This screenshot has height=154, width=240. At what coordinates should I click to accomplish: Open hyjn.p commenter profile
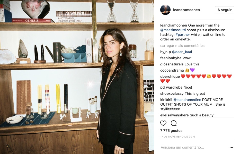pos(165,52)
